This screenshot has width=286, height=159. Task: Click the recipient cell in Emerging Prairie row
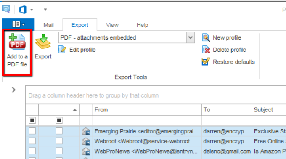(x=227, y=131)
